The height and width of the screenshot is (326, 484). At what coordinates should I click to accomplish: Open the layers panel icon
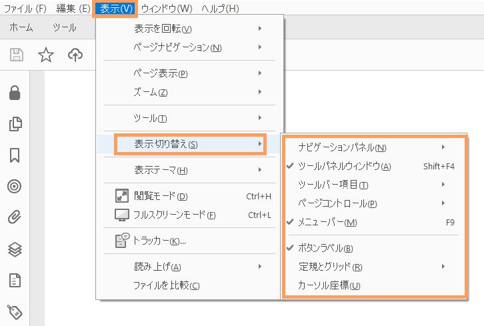click(x=15, y=249)
